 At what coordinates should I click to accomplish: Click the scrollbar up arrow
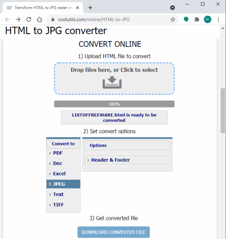pos(222,28)
